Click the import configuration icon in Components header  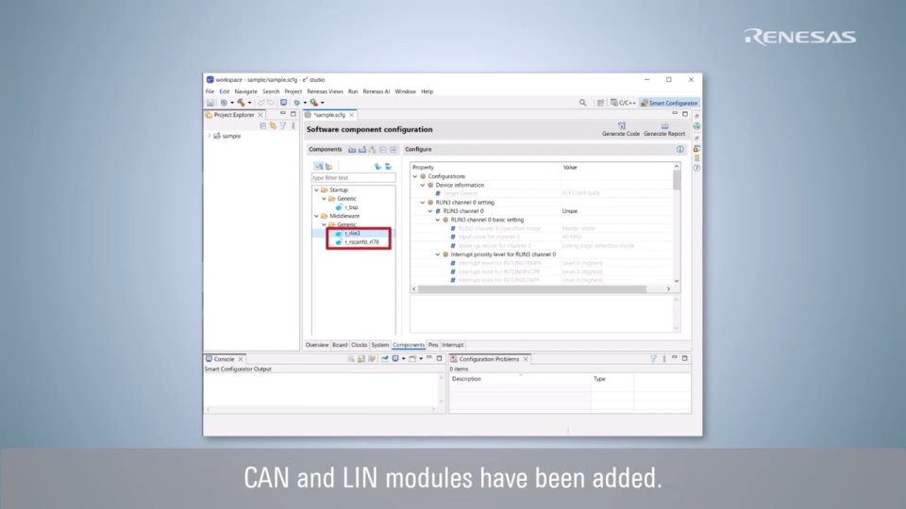pos(352,150)
